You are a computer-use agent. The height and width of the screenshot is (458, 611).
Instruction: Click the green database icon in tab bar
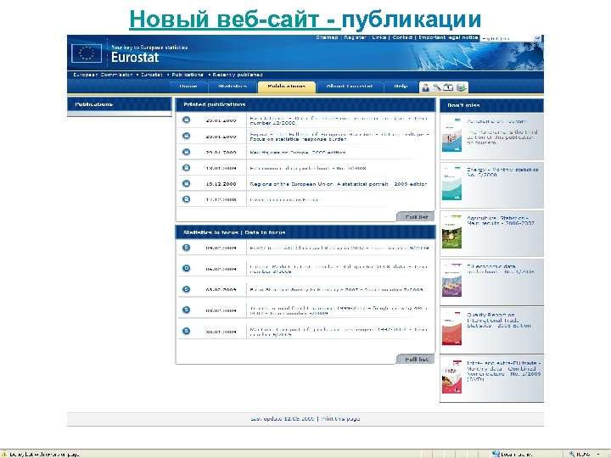pos(461,87)
